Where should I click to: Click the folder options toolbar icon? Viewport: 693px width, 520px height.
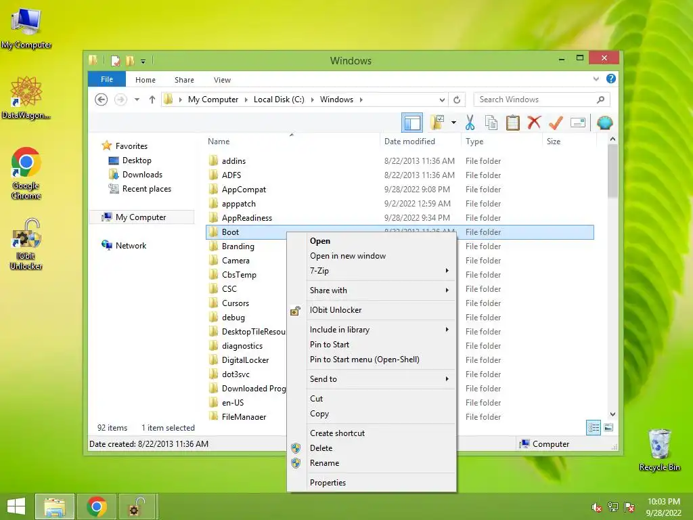[437, 123]
